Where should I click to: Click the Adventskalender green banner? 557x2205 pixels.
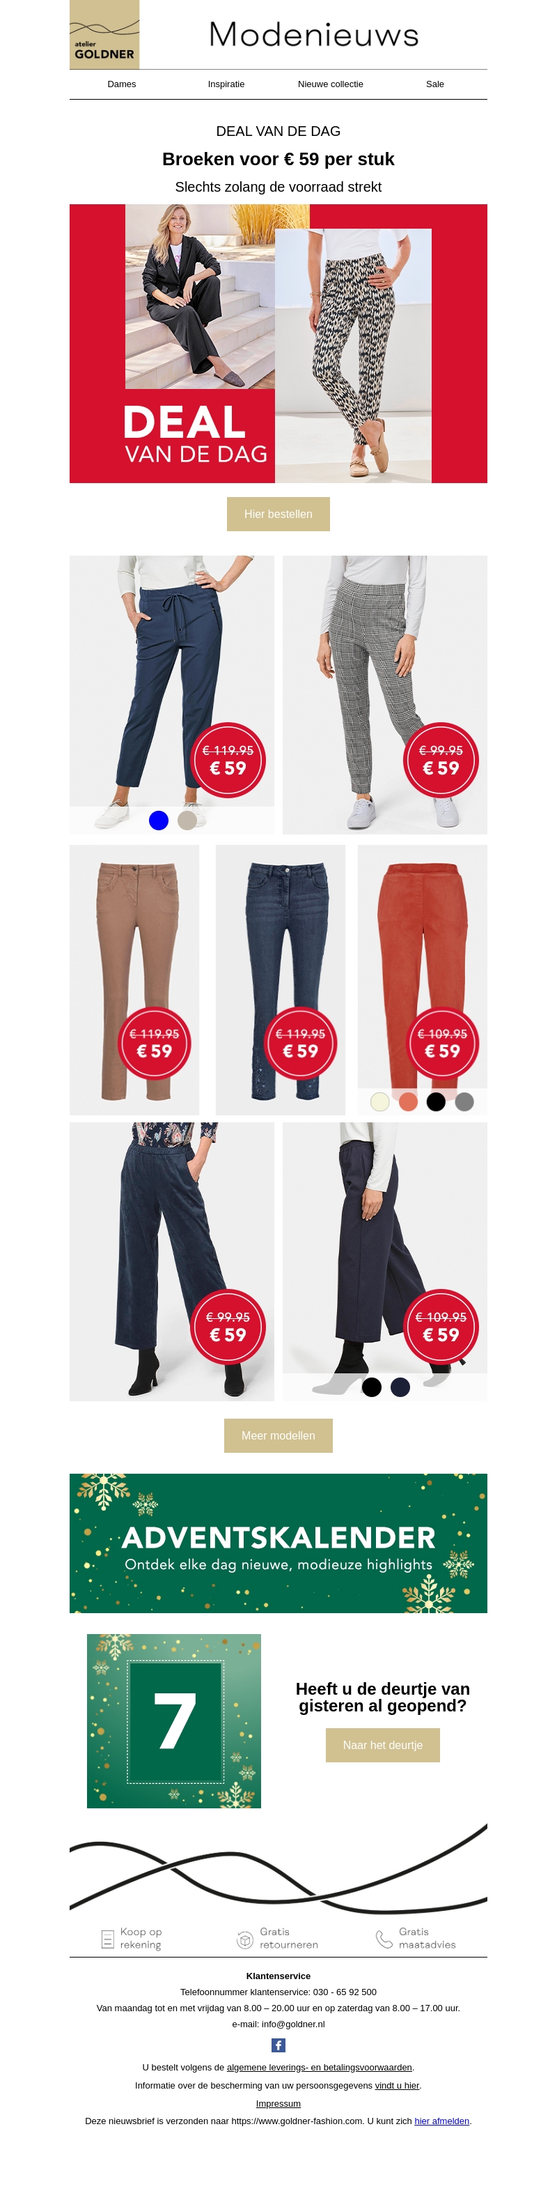[x=278, y=1543]
